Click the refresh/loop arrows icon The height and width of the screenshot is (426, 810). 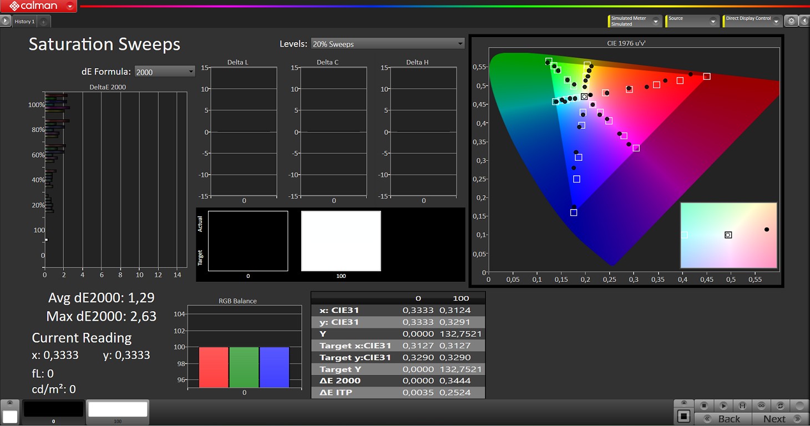click(x=781, y=406)
